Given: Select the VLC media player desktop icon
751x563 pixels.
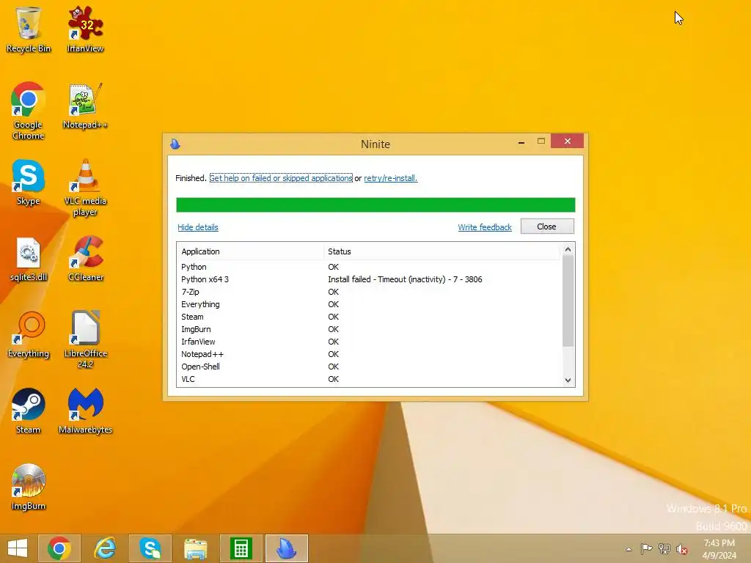Looking at the screenshot, I should click(x=85, y=188).
